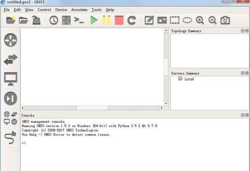The width and height of the screenshot is (250, 171).
Task: Browse switches in the device sidebar
Action: (11, 60)
